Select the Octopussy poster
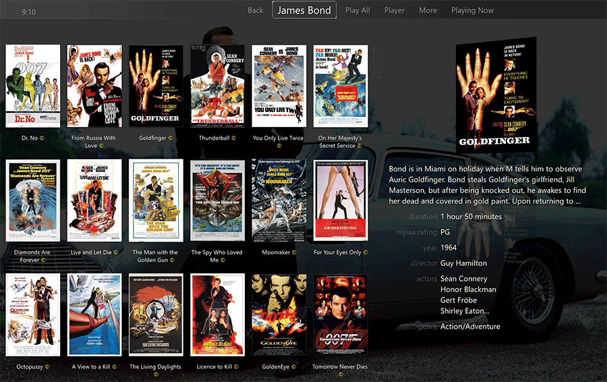The width and height of the screenshot is (607, 382). [x=33, y=315]
